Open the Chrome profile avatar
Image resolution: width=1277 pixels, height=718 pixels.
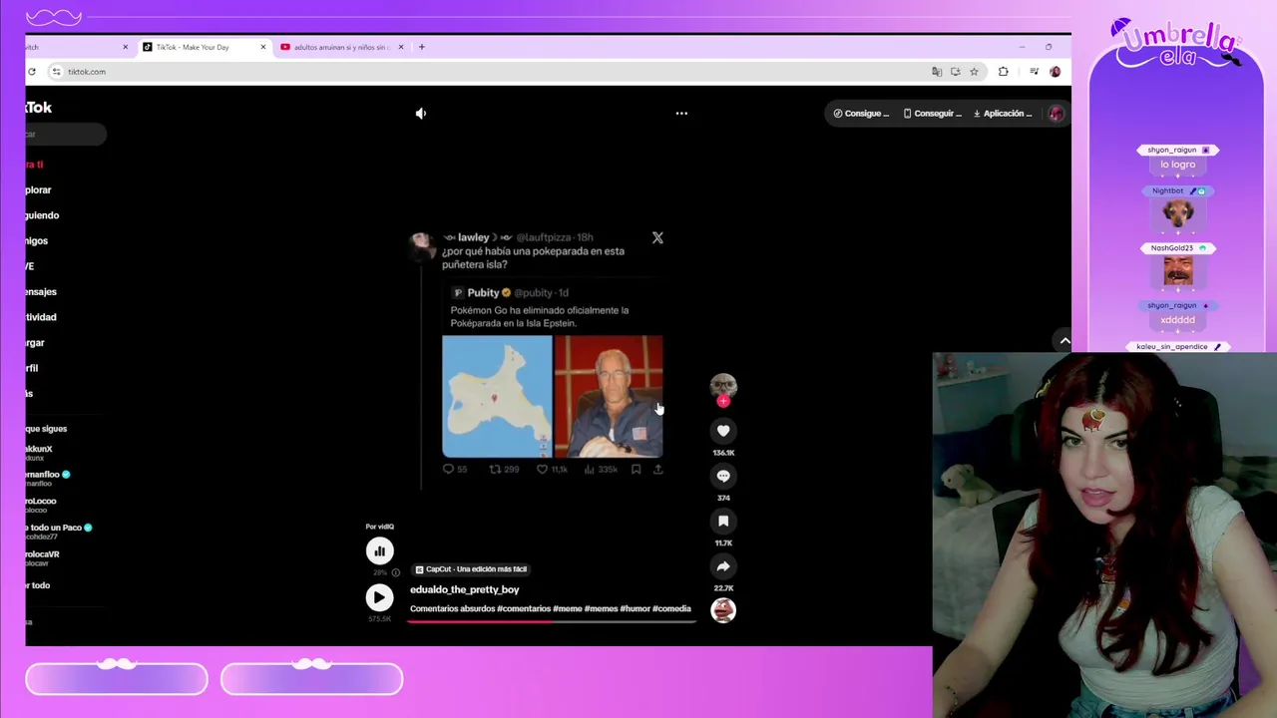point(1056,72)
